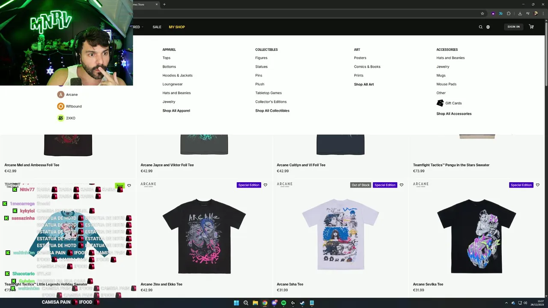Click the Arcane franchise icon
The height and width of the screenshot is (308, 548).
[x=61, y=95]
